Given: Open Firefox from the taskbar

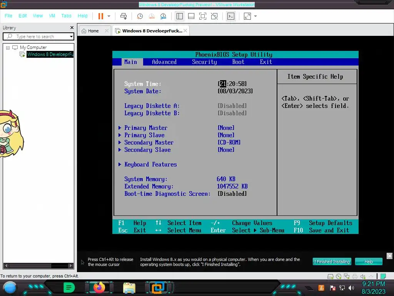Looking at the screenshot, I should [x=99, y=288].
